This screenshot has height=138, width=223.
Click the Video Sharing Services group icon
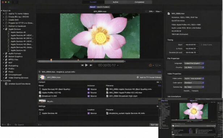6,78
